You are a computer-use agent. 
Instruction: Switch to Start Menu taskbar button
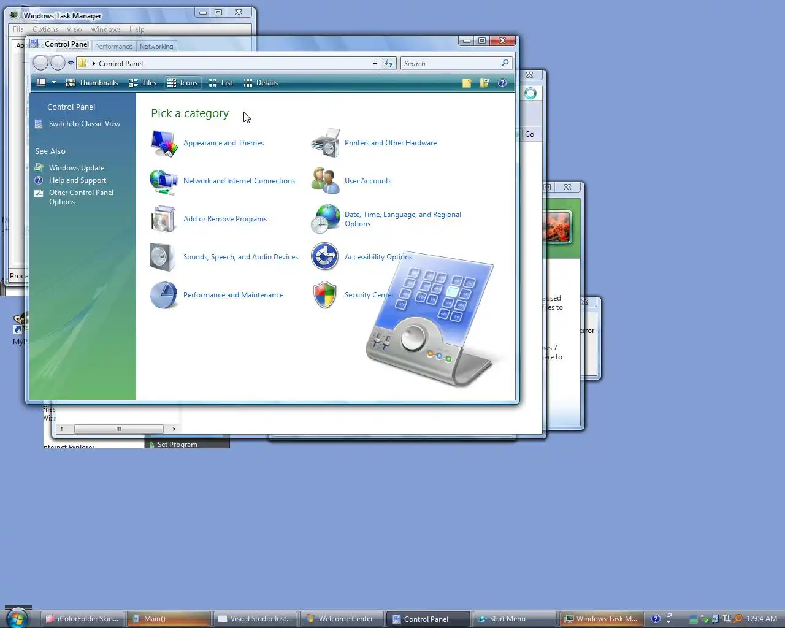point(515,619)
